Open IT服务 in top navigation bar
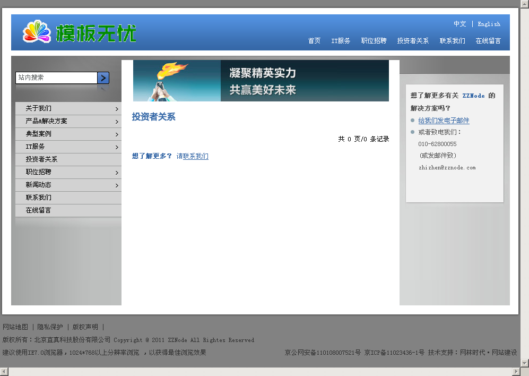The height and width of the screenshot is (376, 529). tap(341, 41)
